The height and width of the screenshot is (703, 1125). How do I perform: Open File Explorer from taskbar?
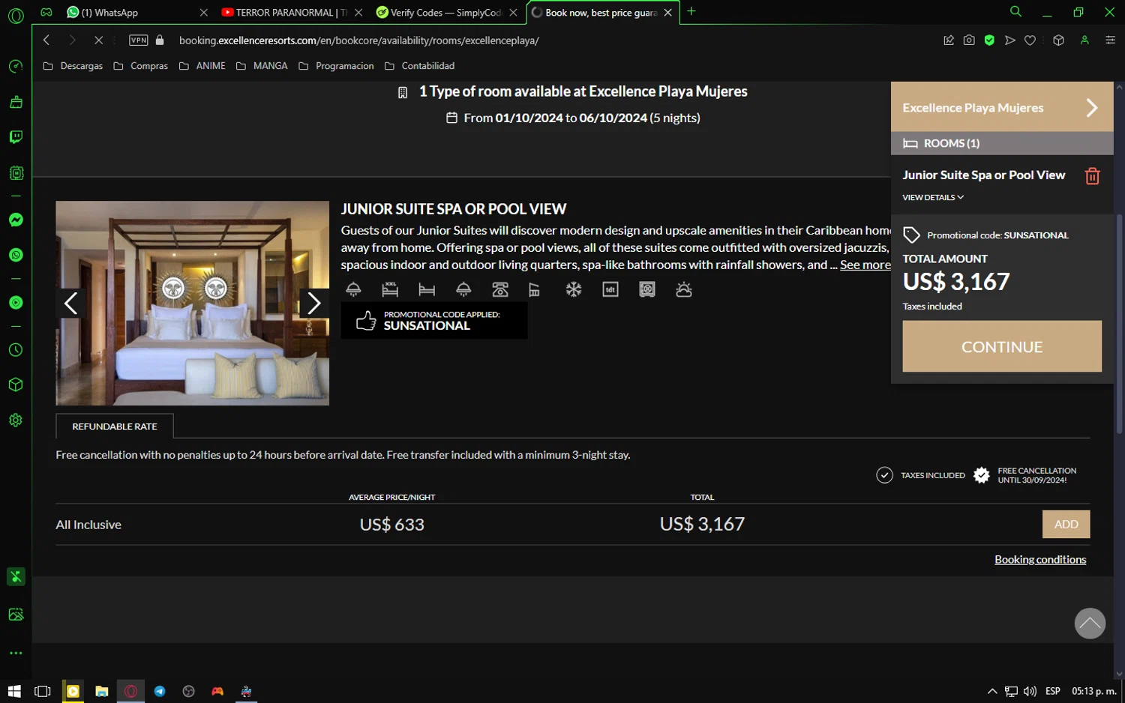point(101,691)
